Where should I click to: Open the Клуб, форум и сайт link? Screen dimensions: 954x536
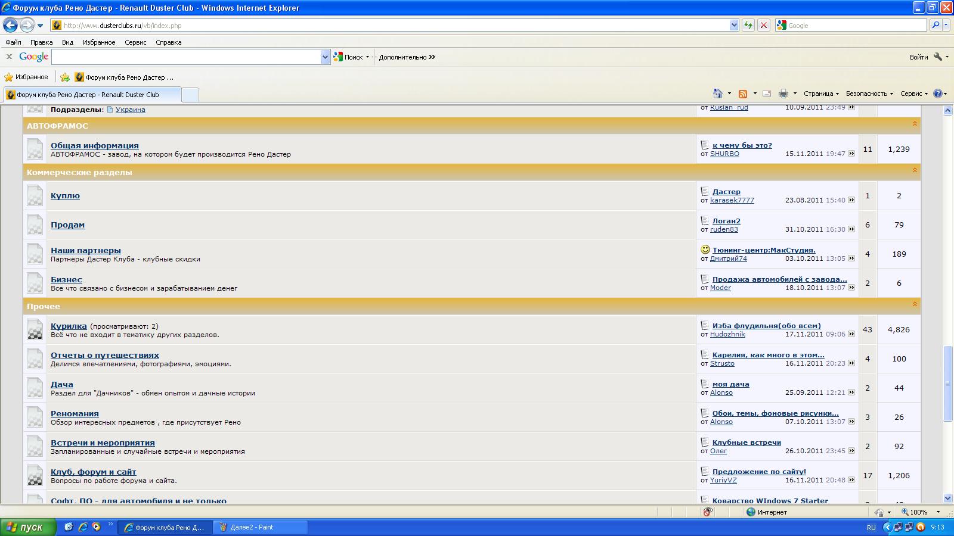point(94,472)
